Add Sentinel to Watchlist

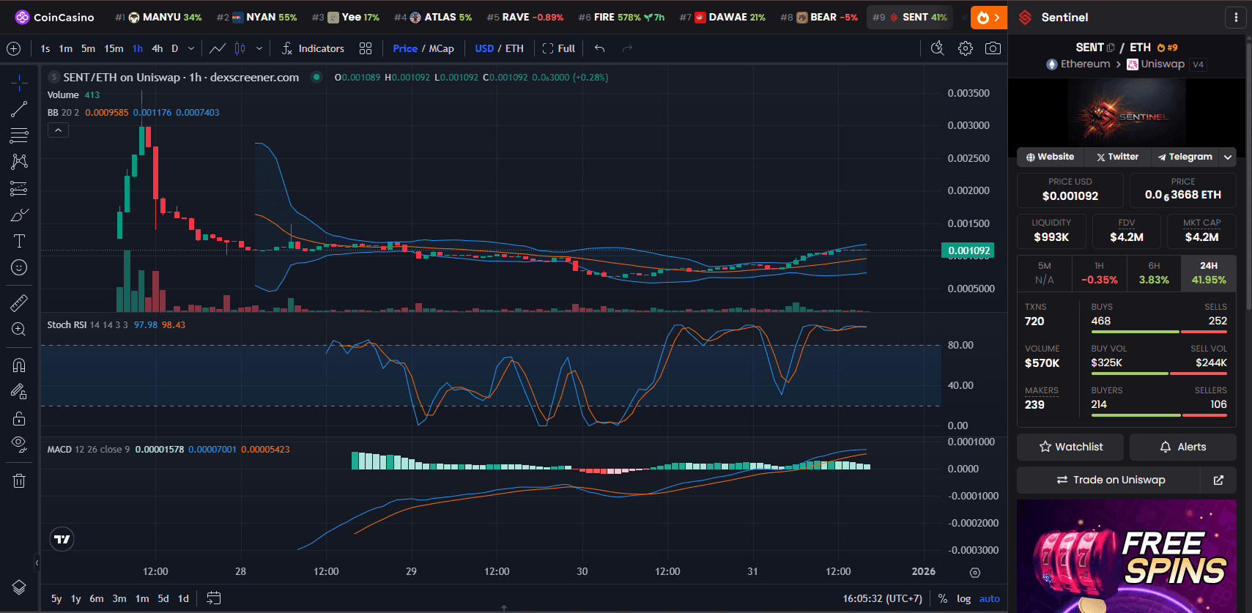click(1070, 447)
